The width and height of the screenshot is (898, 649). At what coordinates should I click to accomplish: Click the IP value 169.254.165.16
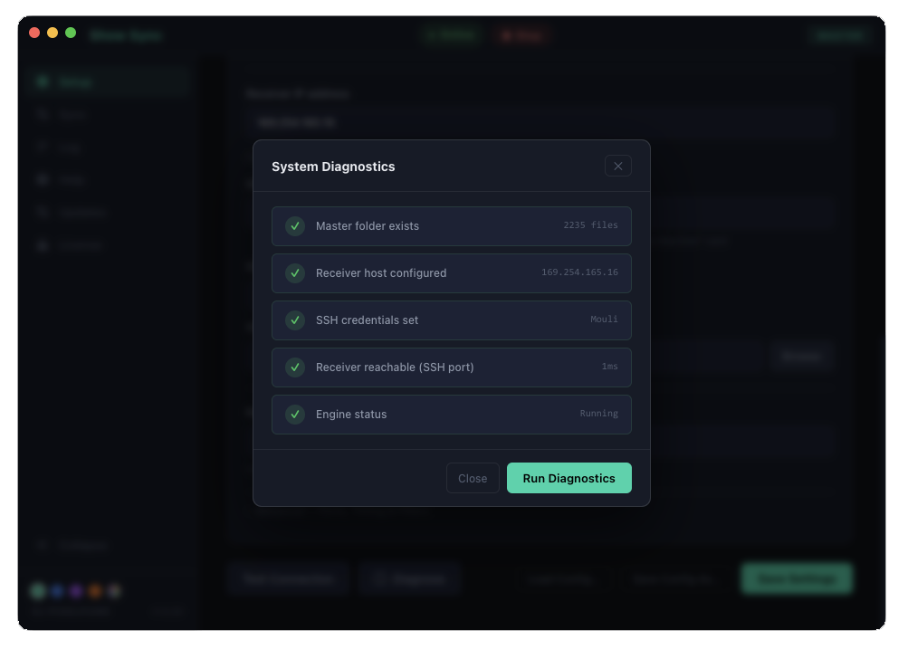(x=579, y=272)
